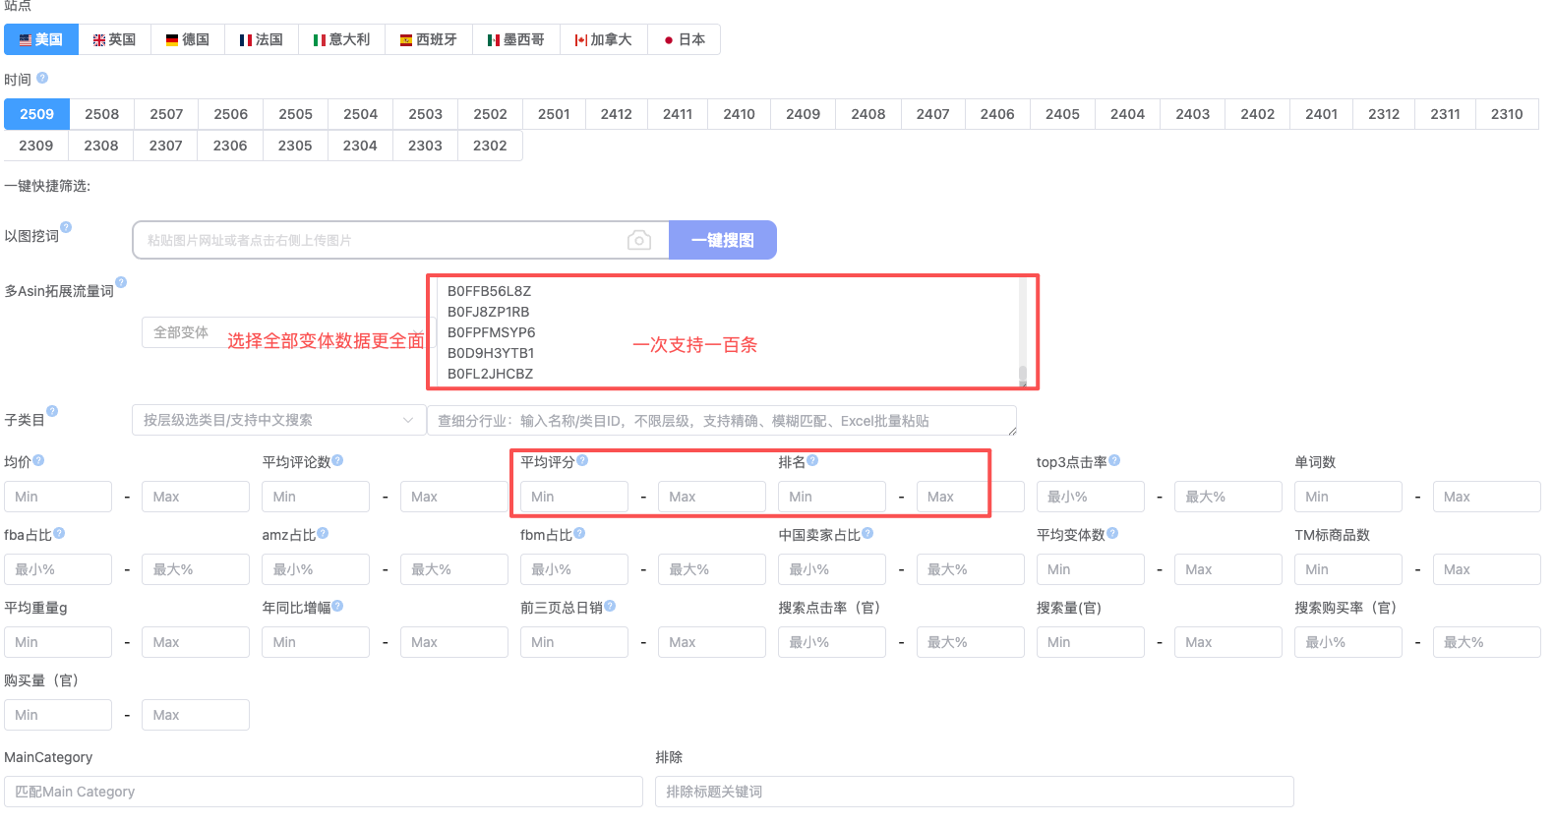Choose the 德国 marketplace option
Screen dimensions: 1554x825
pos(188,39)
